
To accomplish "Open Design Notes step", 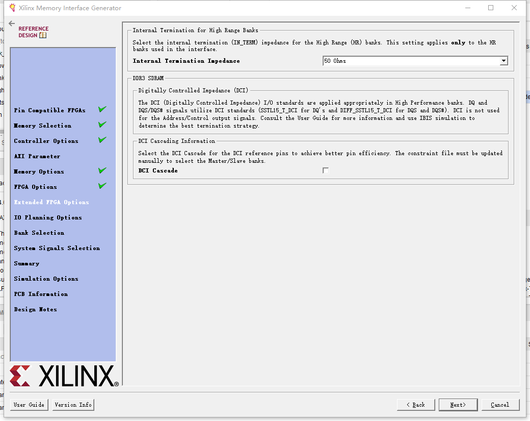I will click(x=36, y=309).
